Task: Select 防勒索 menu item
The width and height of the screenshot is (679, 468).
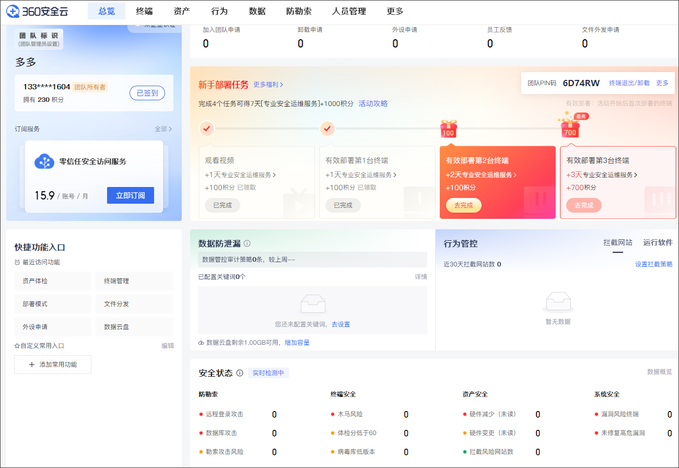Action: pyautogui.click(x=299, y=11)
